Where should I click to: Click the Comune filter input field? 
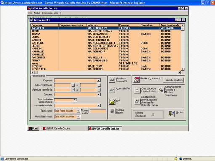tap(76, 95)
